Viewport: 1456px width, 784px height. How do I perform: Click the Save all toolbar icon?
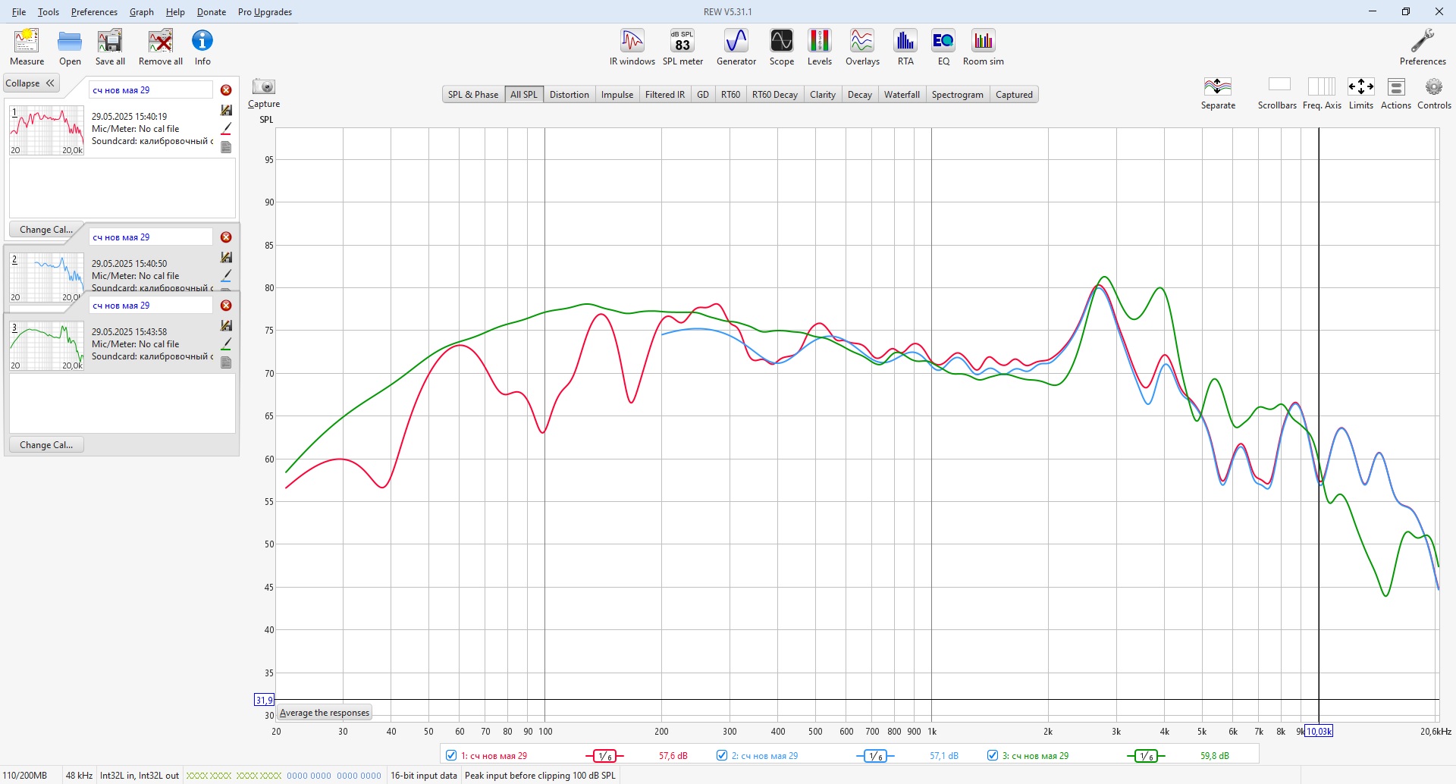(x=110, y=47)
